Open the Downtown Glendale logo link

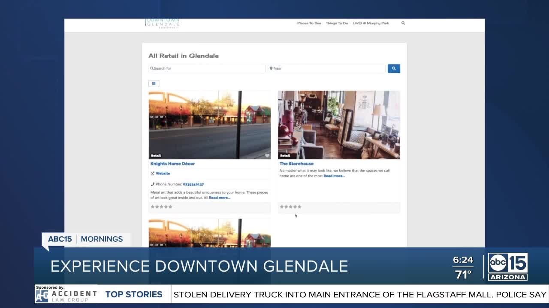pyautogui.click(x=163, y=23)
